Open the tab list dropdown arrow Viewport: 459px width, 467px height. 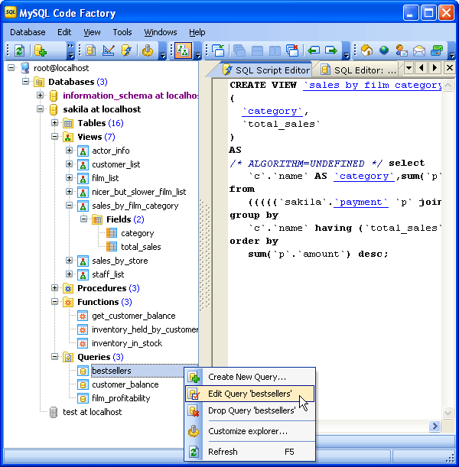[409, 68]
